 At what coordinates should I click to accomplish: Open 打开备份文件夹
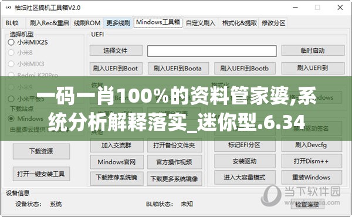click(174, 145)
